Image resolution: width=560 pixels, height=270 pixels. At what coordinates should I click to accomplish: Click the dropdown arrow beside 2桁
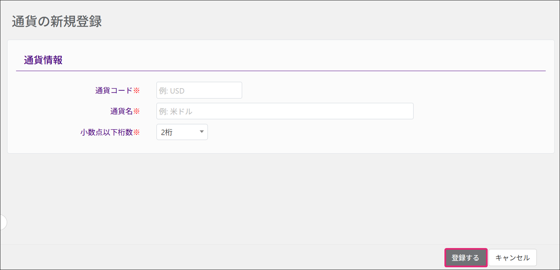(202, 132)
